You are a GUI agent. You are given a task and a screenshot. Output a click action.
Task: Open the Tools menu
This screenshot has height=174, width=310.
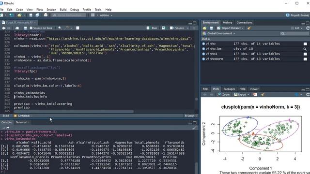tap(98, 10)
